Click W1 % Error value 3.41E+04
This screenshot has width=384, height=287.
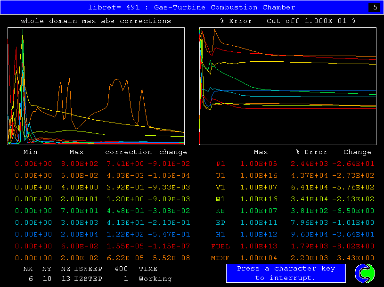309,199
